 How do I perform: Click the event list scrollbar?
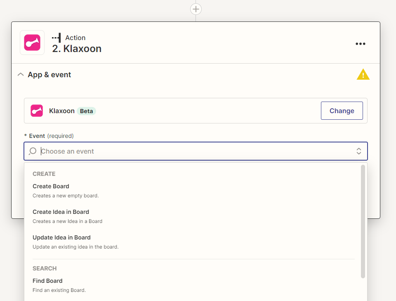pyautogui.click(x=363, y=221)
